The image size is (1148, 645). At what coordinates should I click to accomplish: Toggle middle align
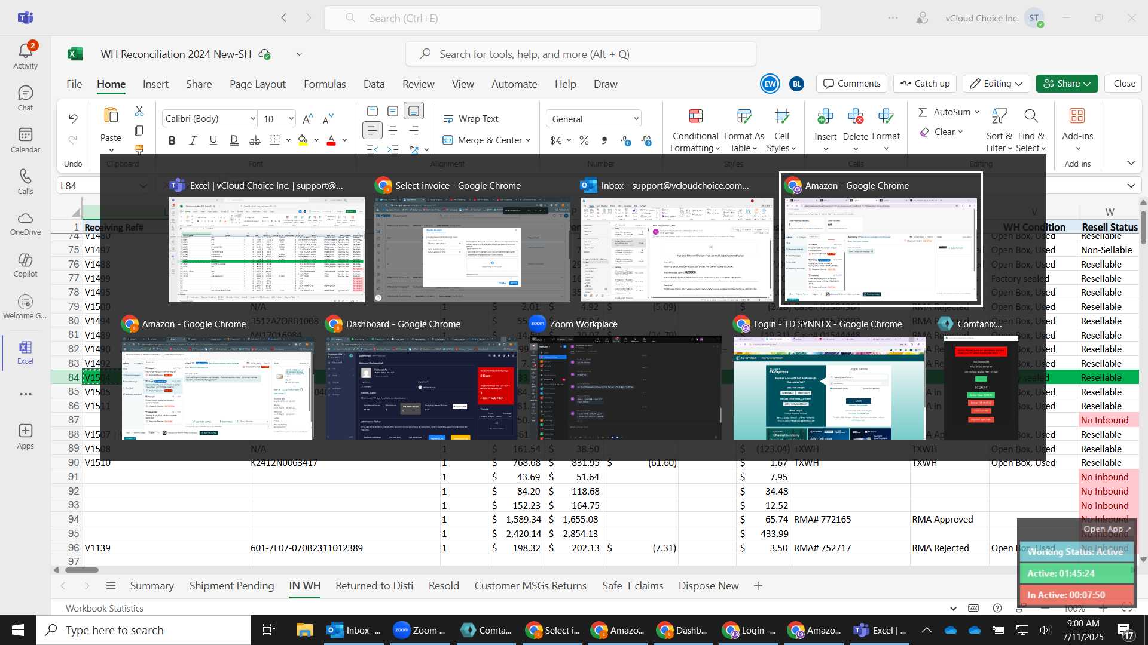(393, 111)
